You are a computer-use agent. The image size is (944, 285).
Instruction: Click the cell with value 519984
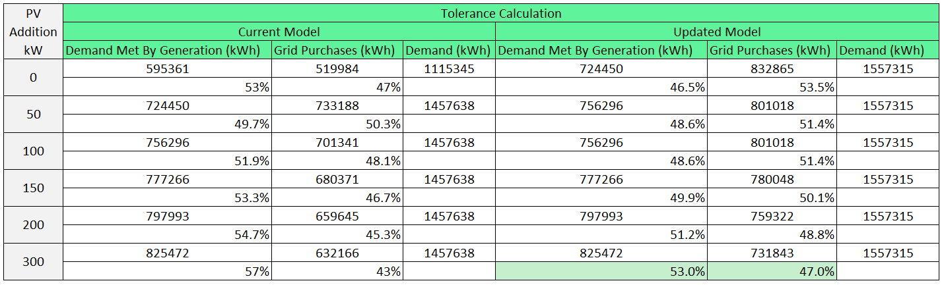click(x=337, y=68)
